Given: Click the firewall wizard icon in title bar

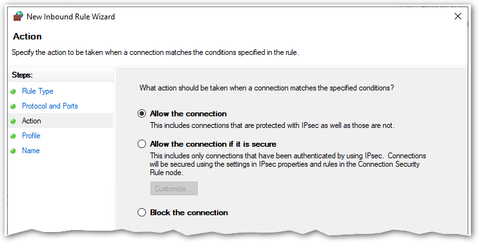Looking at the screenshot, I should [x=18, y=16].
